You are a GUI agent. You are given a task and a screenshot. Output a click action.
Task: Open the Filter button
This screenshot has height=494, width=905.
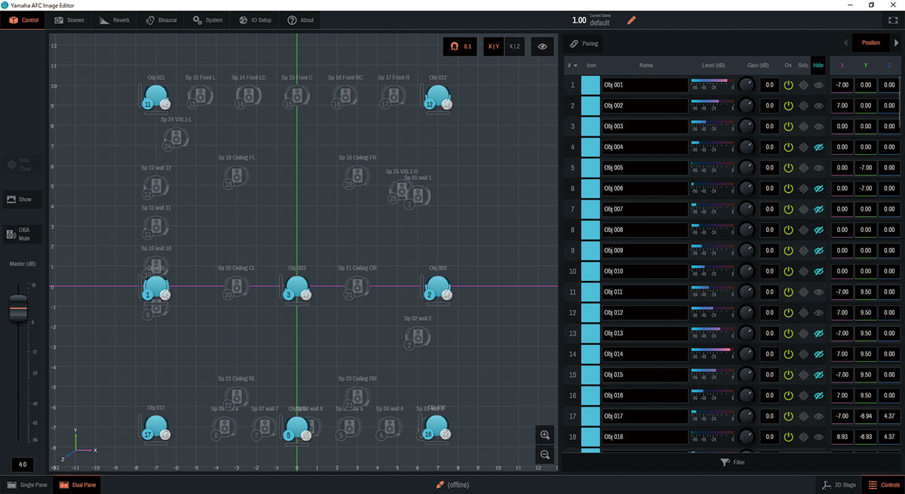click(733, 462)
